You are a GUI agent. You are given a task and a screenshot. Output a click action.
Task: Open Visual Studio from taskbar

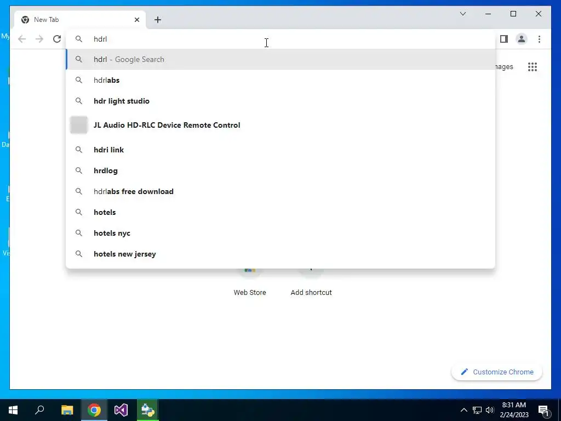[121, 410]
